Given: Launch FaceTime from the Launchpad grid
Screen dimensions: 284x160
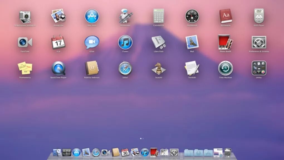Looking at the screenshot, I should tap(25, 42).
